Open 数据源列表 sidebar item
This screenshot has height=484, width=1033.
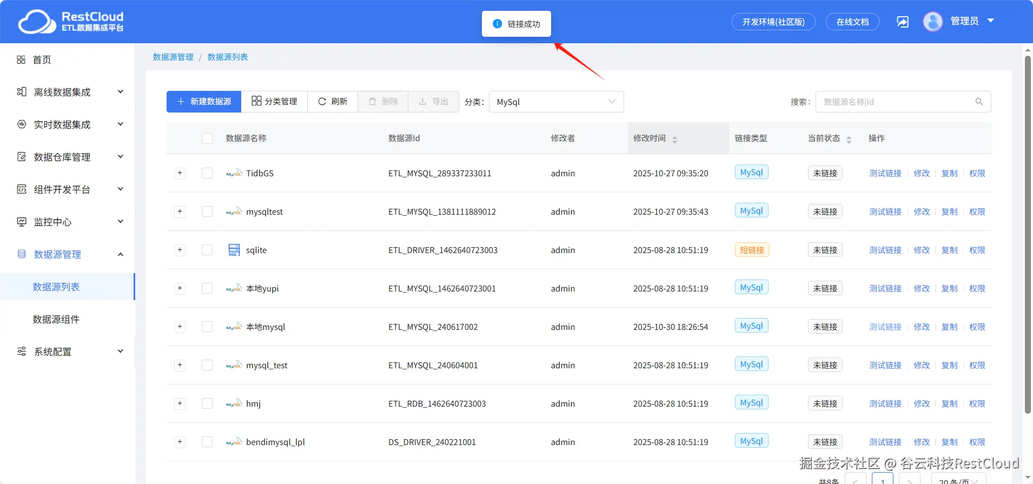coord(67,287)
